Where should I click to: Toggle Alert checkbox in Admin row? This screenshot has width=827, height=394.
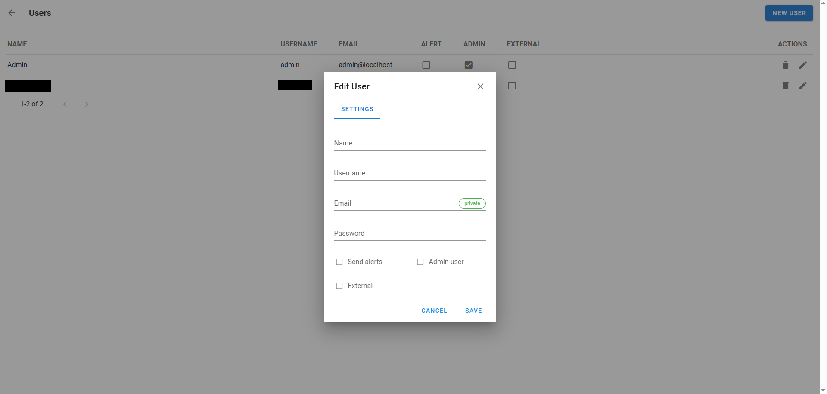pyautogui.click(x=426, y=65)
